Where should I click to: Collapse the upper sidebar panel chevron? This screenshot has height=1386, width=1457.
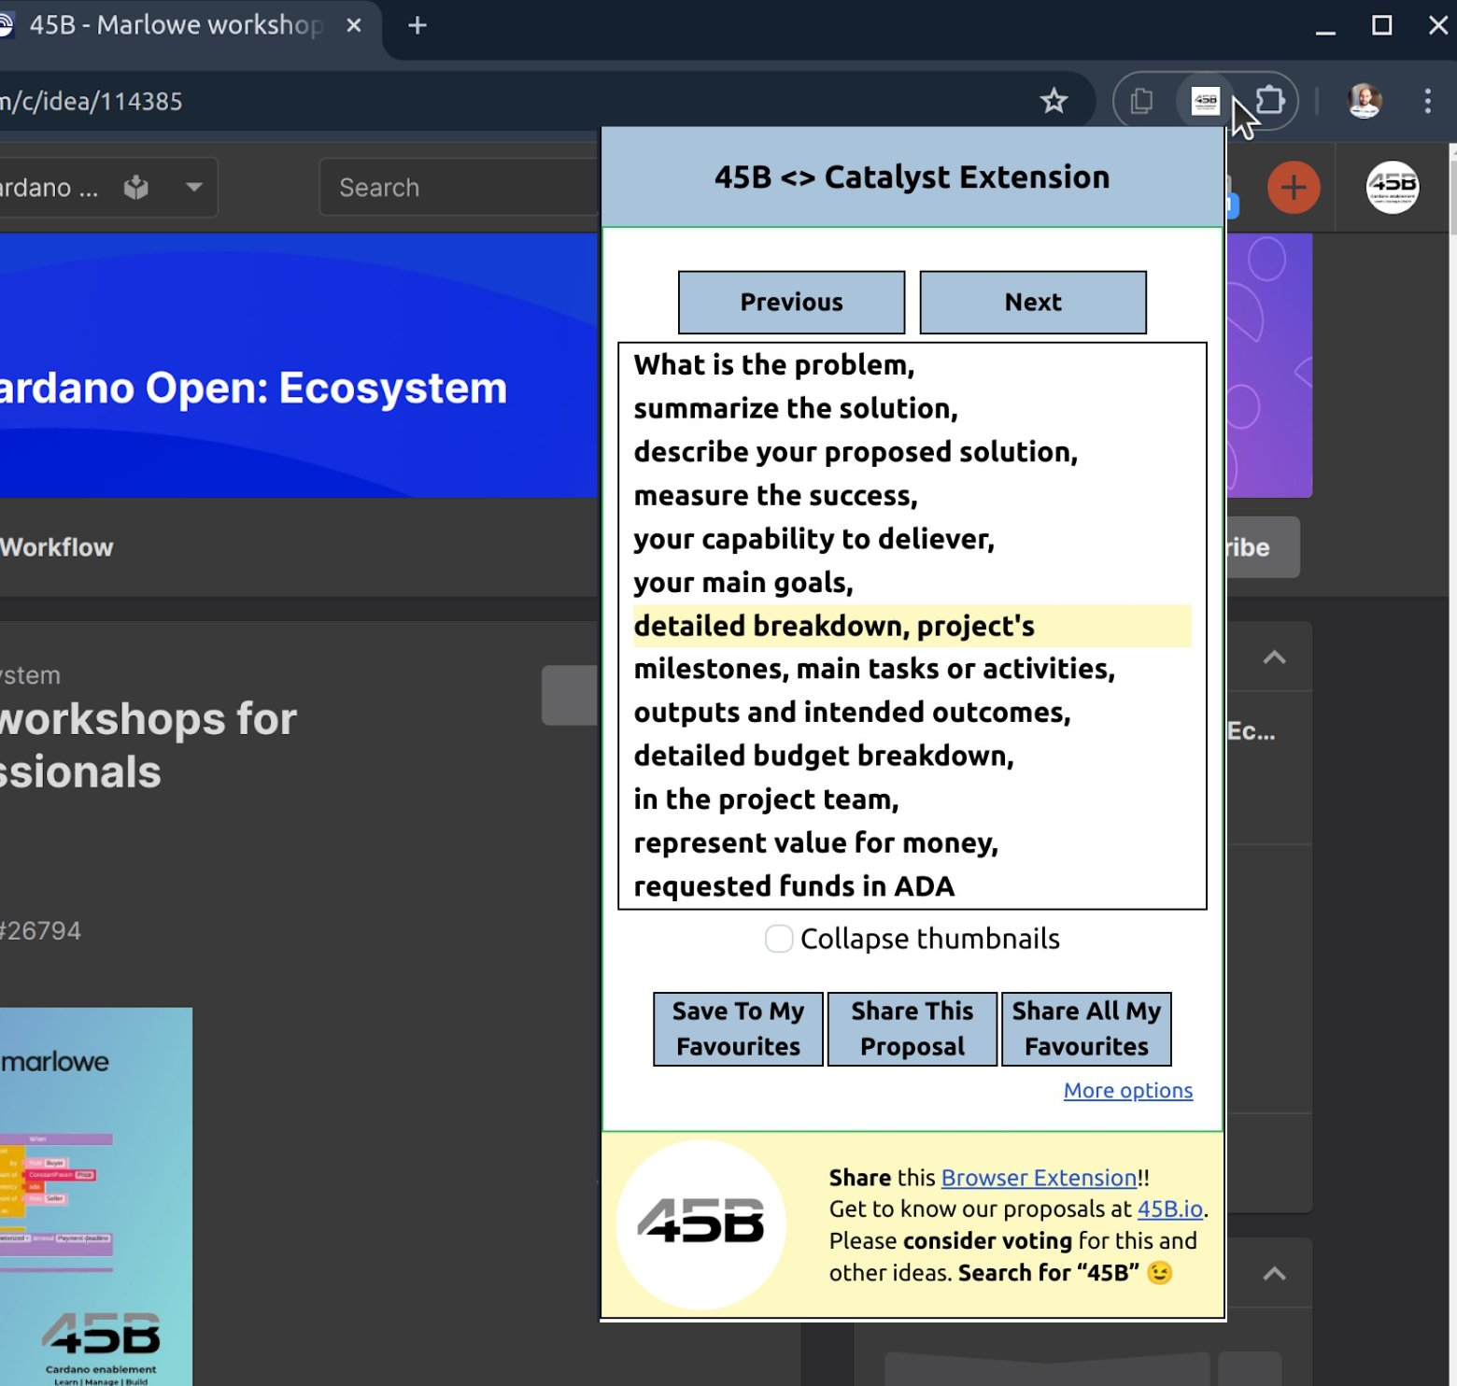pyautogui.click(x=1274, y=658)
